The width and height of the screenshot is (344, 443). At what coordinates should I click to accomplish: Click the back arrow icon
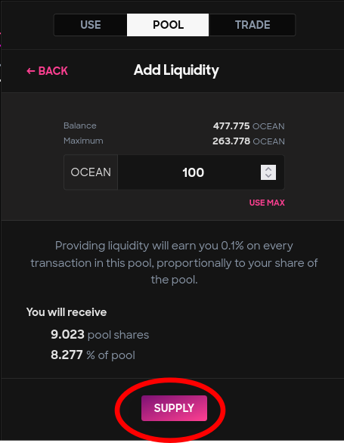coord(30,71)
